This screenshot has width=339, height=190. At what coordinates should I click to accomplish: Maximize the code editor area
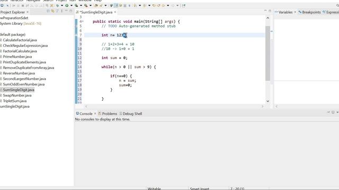(x=270, y=11)
